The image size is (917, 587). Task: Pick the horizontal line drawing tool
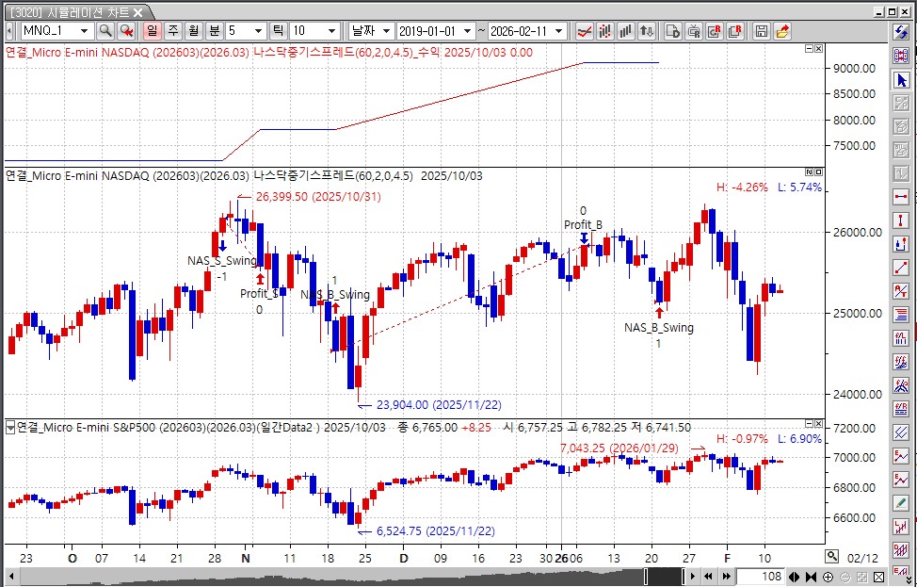[x=901, y=195]
